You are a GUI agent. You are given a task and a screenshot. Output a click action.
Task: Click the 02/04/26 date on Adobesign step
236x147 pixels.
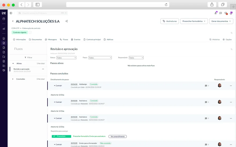pyautogui.click(x=74, y=84)
